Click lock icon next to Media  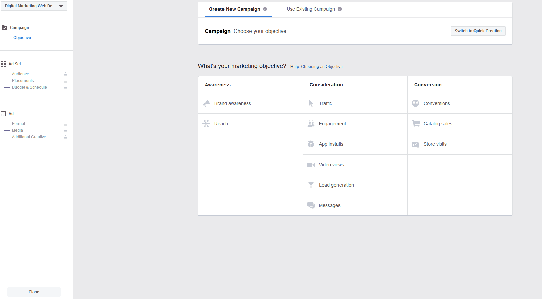coord(66,130)
